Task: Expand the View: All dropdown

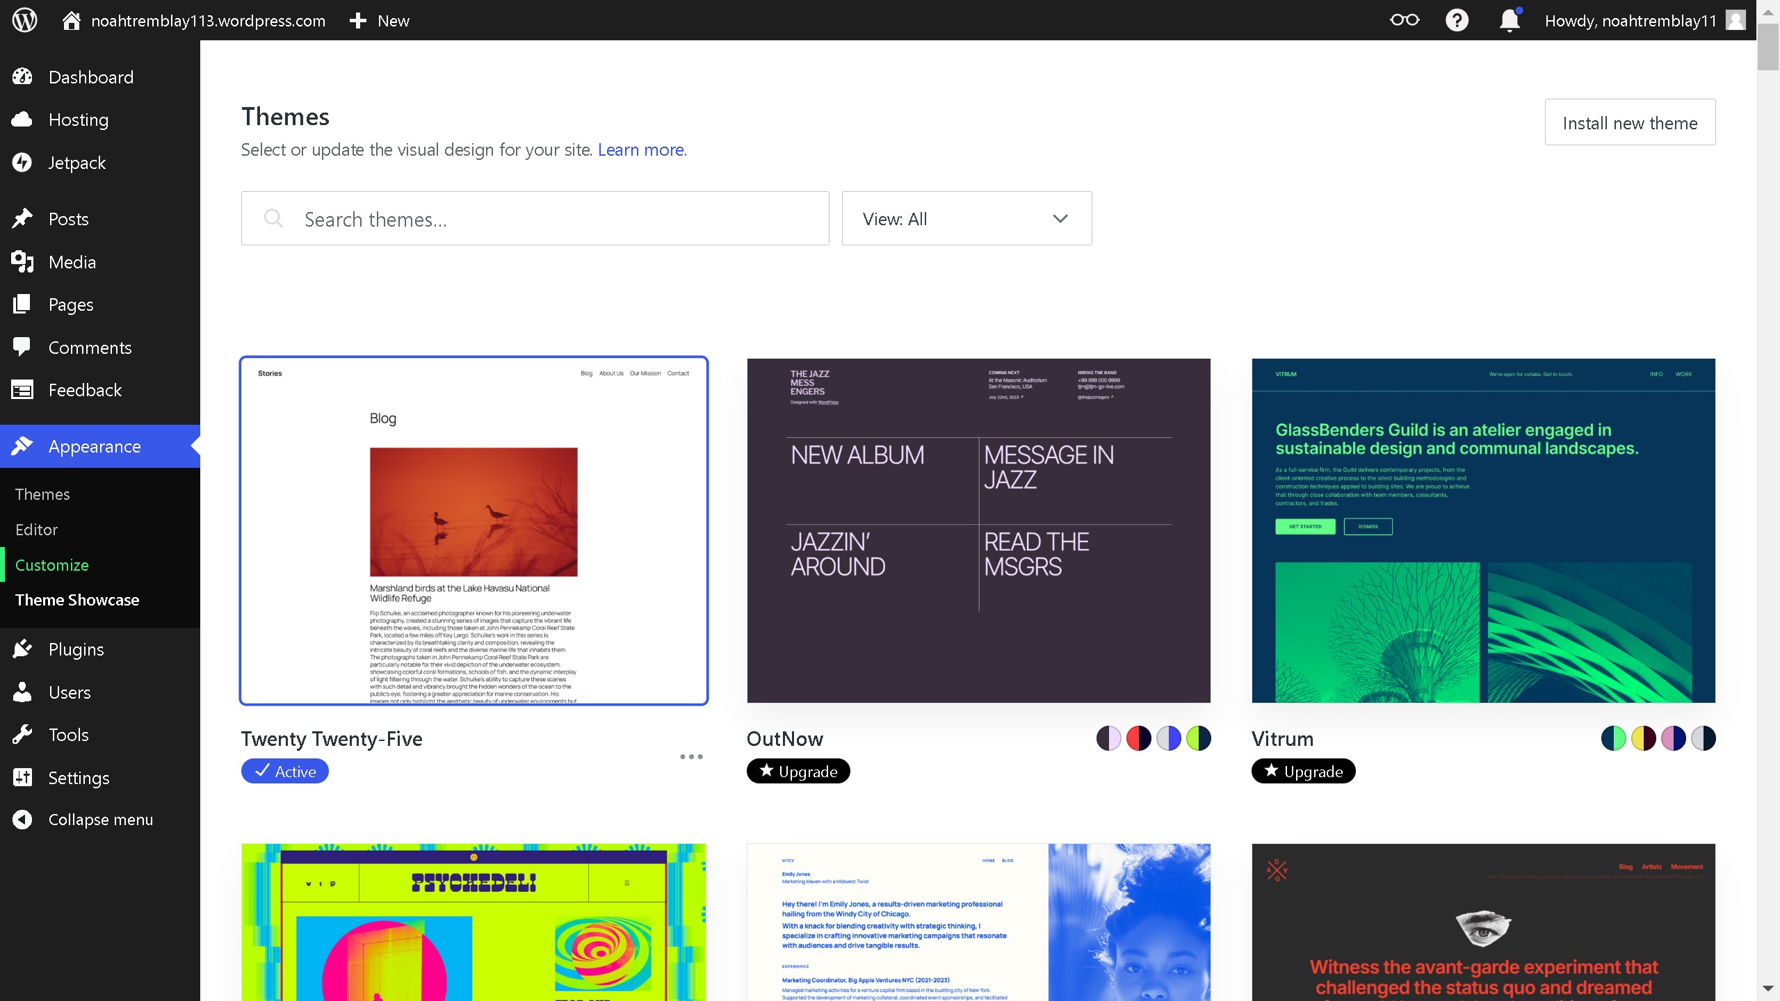Action: click(x=966, y=219)
